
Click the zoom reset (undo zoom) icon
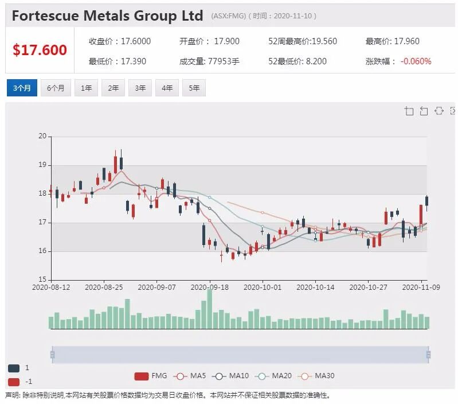(x=424, y=111)
